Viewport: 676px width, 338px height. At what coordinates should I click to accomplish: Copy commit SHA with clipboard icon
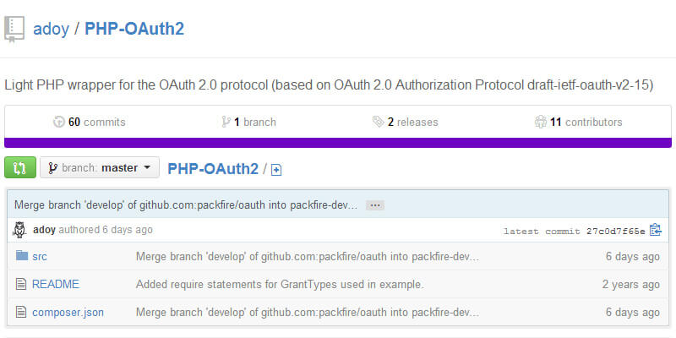[x=655, y=230]
